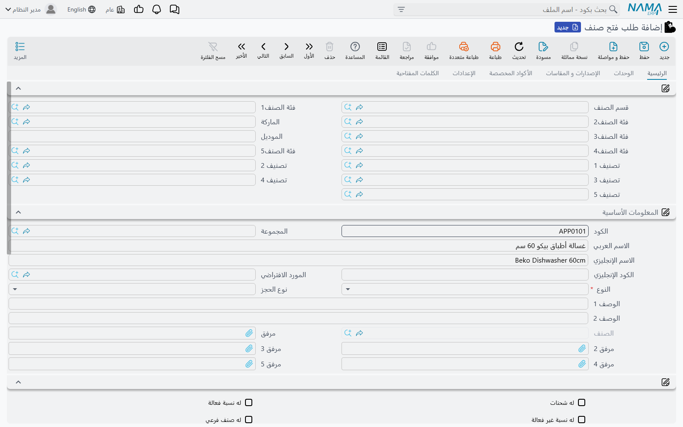This screenshot has height=427, width=683.
Task: Go to الأخير last record
Action: pyautogui.click(x=242, y=47)
